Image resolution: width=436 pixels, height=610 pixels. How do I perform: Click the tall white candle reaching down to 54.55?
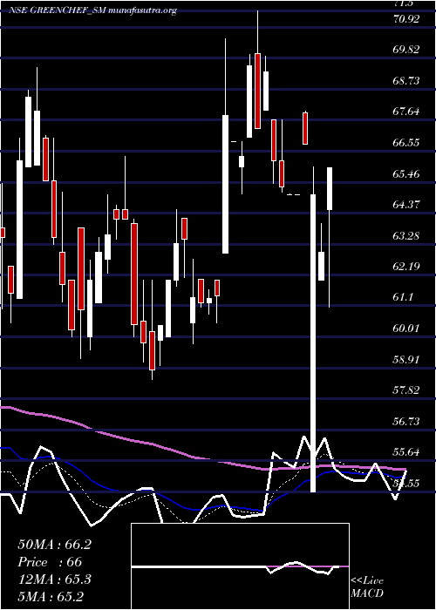tap(312, 342)
